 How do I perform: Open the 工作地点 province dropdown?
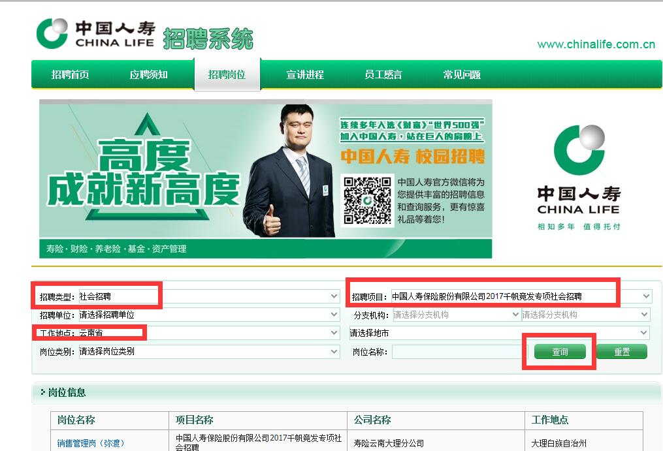(x=209, y=333)
